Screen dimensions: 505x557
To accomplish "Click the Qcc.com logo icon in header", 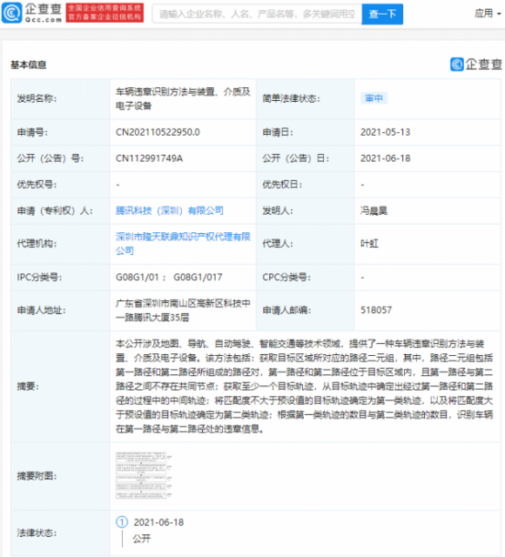I will pyautogui.click(x=11, y=13).
